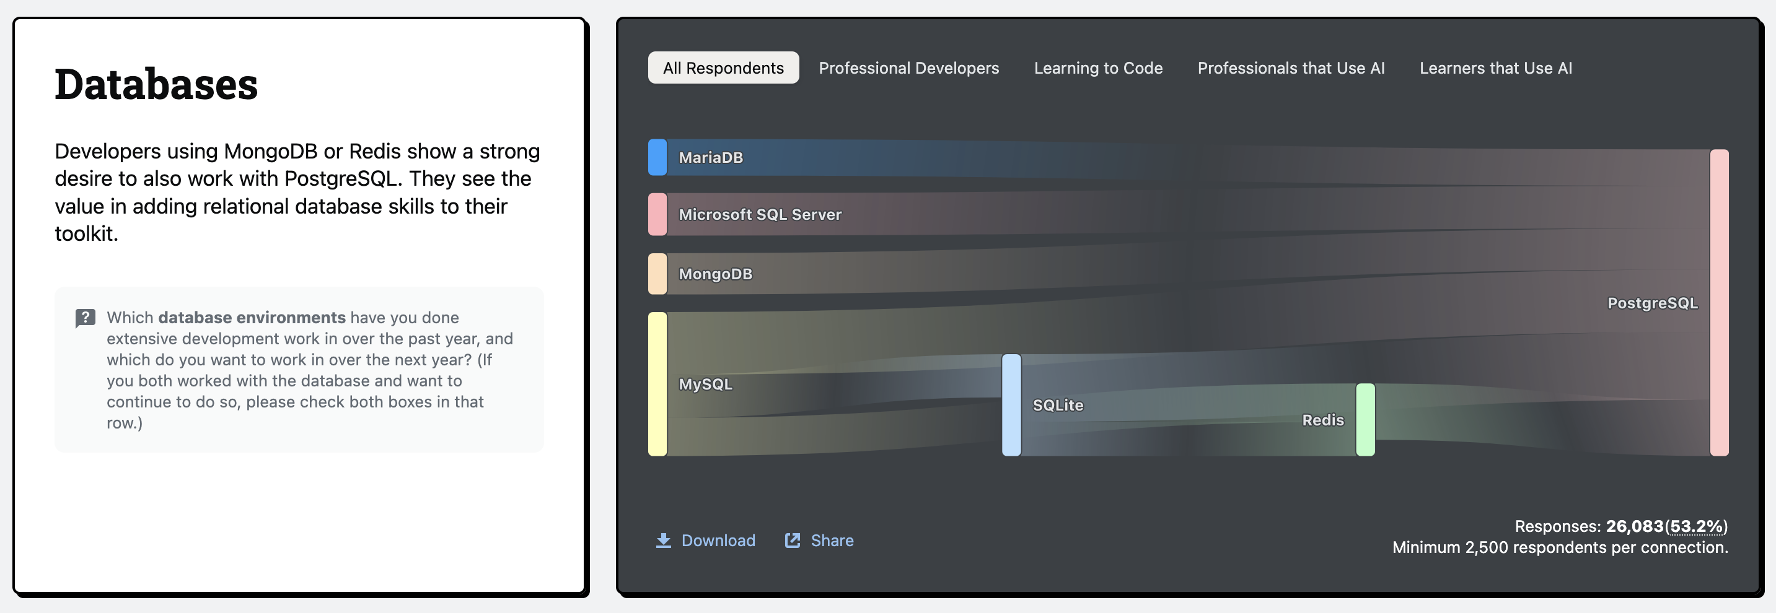Switch to Learners that Use AI tab
Screen dimensions: 1776x613
coord(1495,67)
